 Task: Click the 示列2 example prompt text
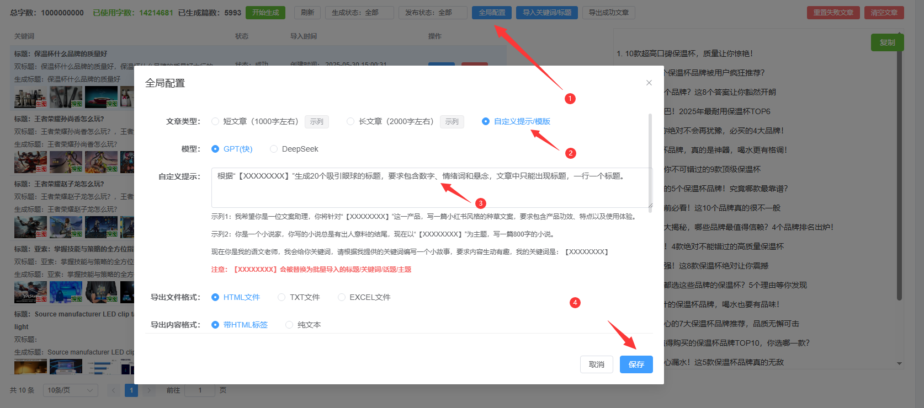click(x=383, y=234)
